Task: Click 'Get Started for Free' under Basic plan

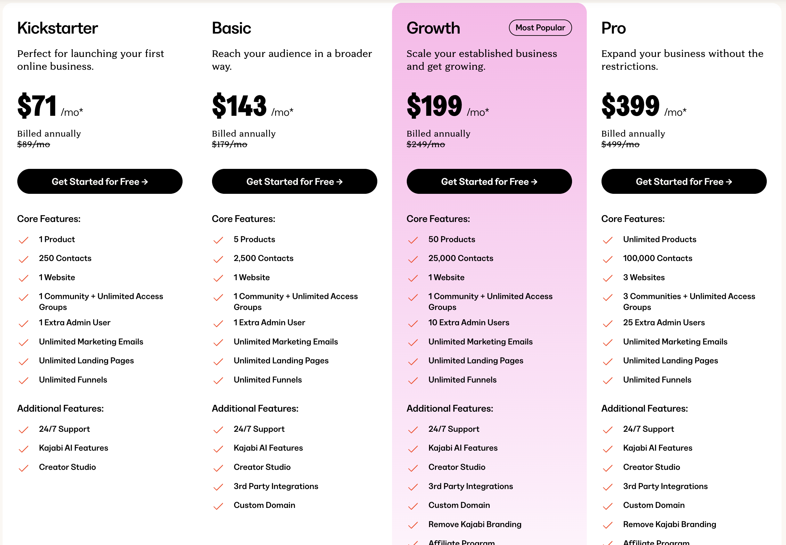Action: 294,181
